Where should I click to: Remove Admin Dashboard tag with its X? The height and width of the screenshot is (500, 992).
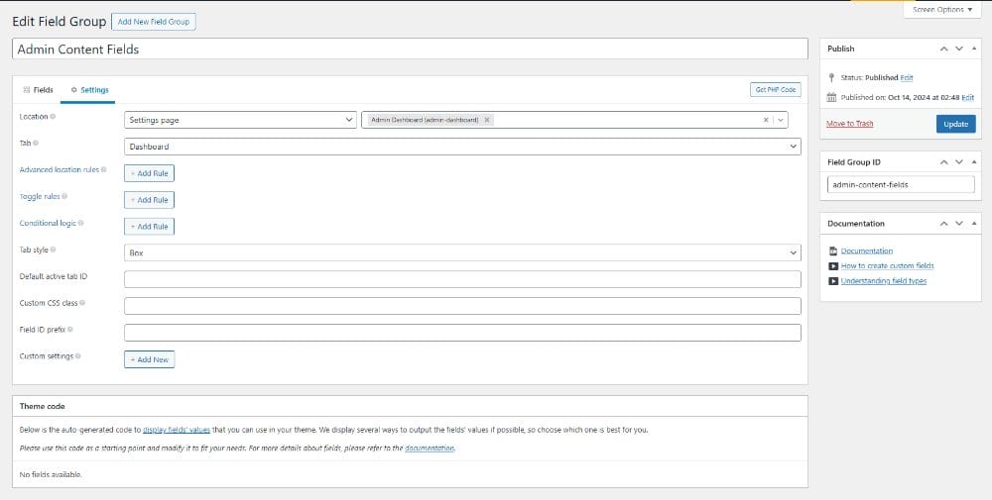pyautogui.click(x=486, y=120)
